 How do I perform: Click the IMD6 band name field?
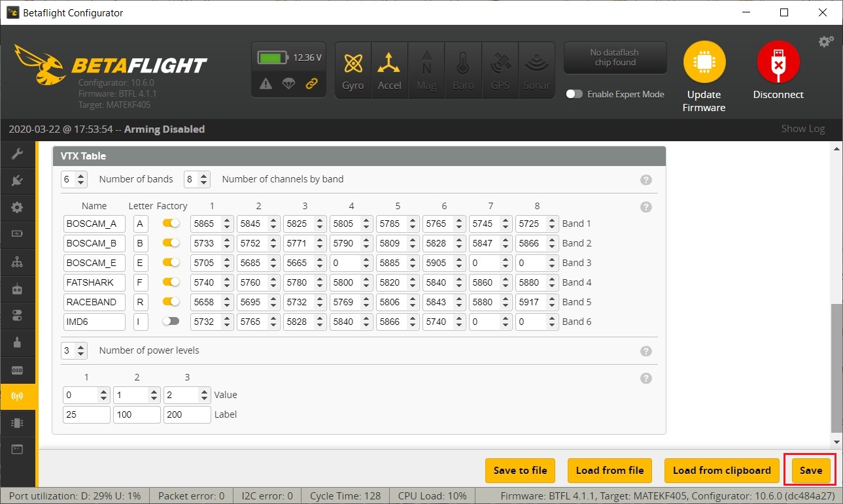(x=94, y=322)
